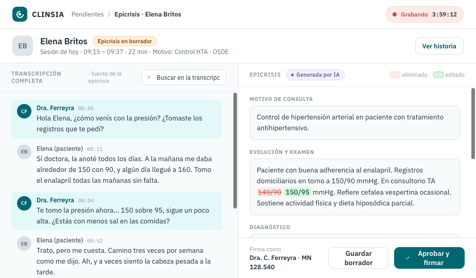Click the 00:05 timestamp
476x278 pixels.
coord(86,108)
